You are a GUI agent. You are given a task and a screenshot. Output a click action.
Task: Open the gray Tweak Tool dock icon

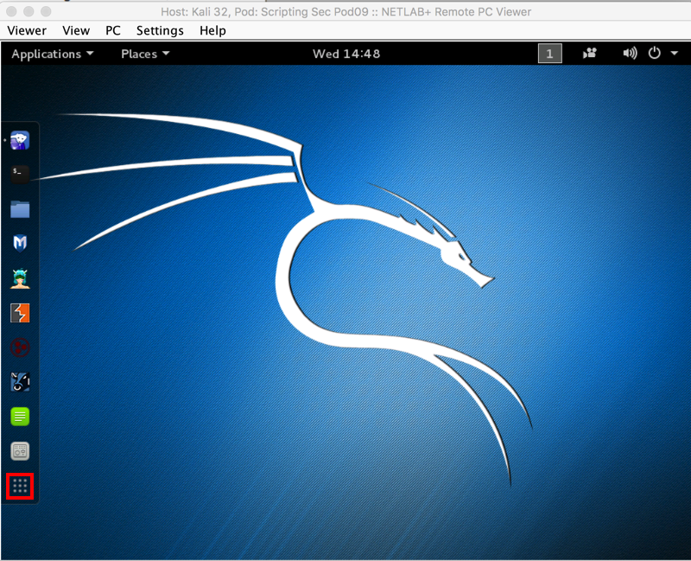(20, 451)
